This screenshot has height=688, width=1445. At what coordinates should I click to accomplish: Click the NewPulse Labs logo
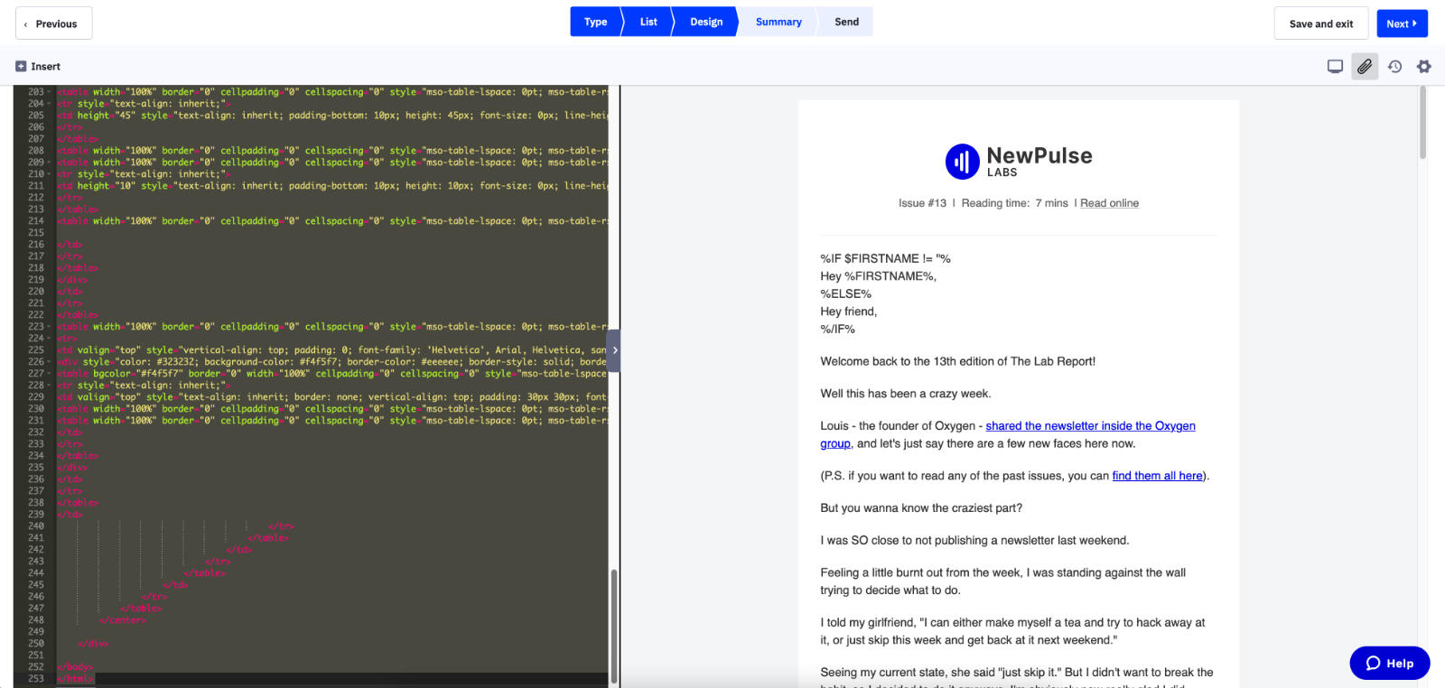point(1019,162)
